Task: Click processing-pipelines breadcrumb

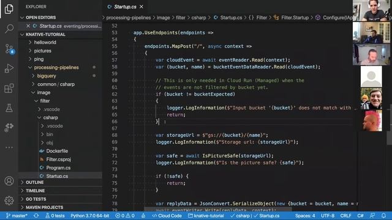Action: pos(129,18)
